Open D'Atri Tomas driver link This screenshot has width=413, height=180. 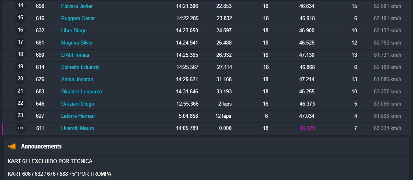75,55
